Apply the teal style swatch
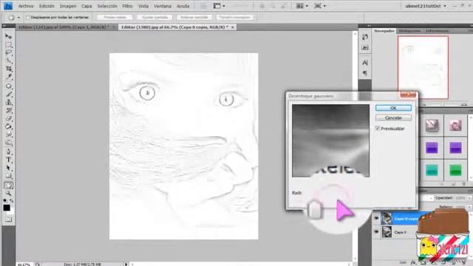The height and width of the screenshot is (266, 473). pos(432,171)
